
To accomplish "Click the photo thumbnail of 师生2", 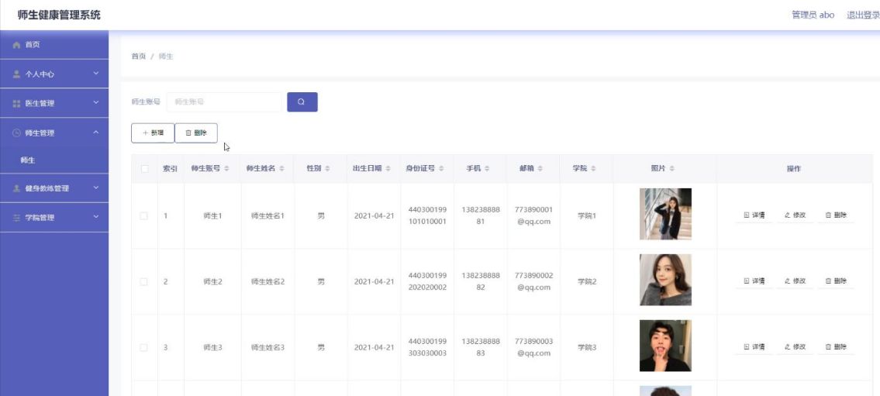I will click(x=665, y=280).
